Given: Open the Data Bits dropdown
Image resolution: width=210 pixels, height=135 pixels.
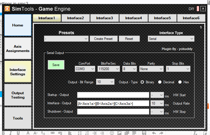Looking at the screenshot, I should [x=129, y=69].
